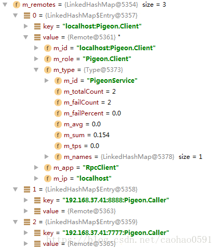This screenshot has width=218, height=250.
Task: Collapse entry 0 LinkedHashMap$Entry@5357
Action: pyautogui.click(x=16, y=16)
